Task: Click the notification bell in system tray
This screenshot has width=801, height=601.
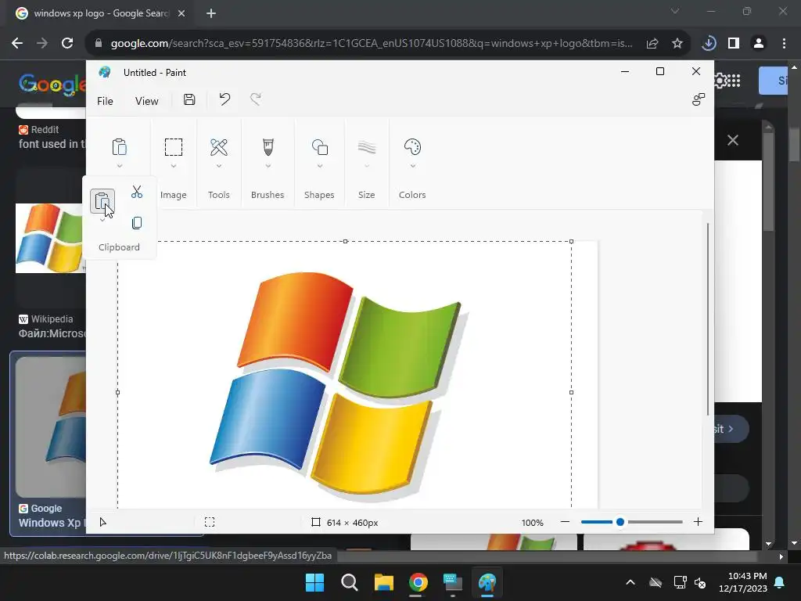Action: (x=780, y=582)
